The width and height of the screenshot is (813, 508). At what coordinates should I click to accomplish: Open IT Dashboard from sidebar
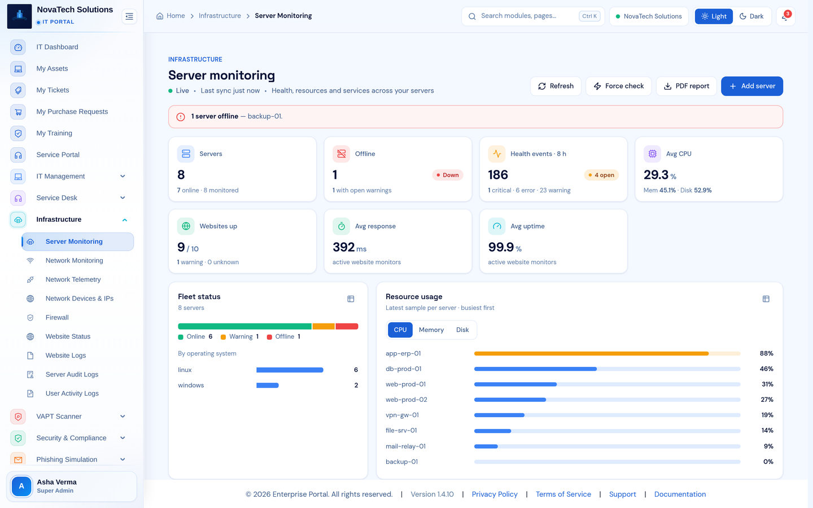(x=72, y=47)
